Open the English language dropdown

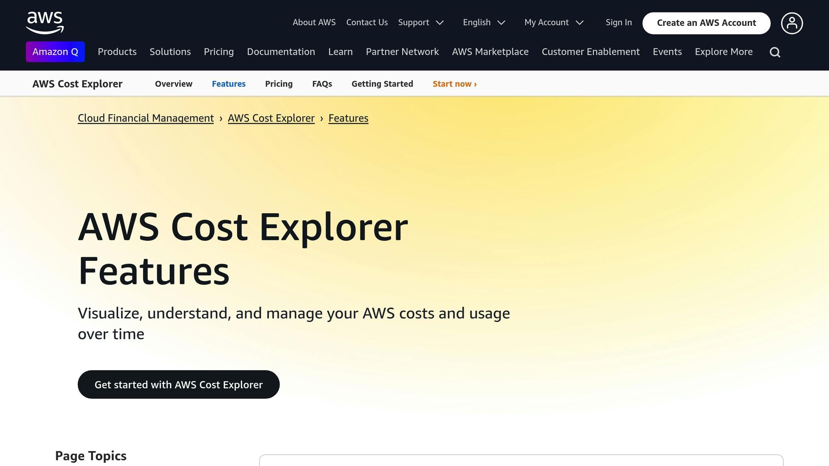click(484, 23)
